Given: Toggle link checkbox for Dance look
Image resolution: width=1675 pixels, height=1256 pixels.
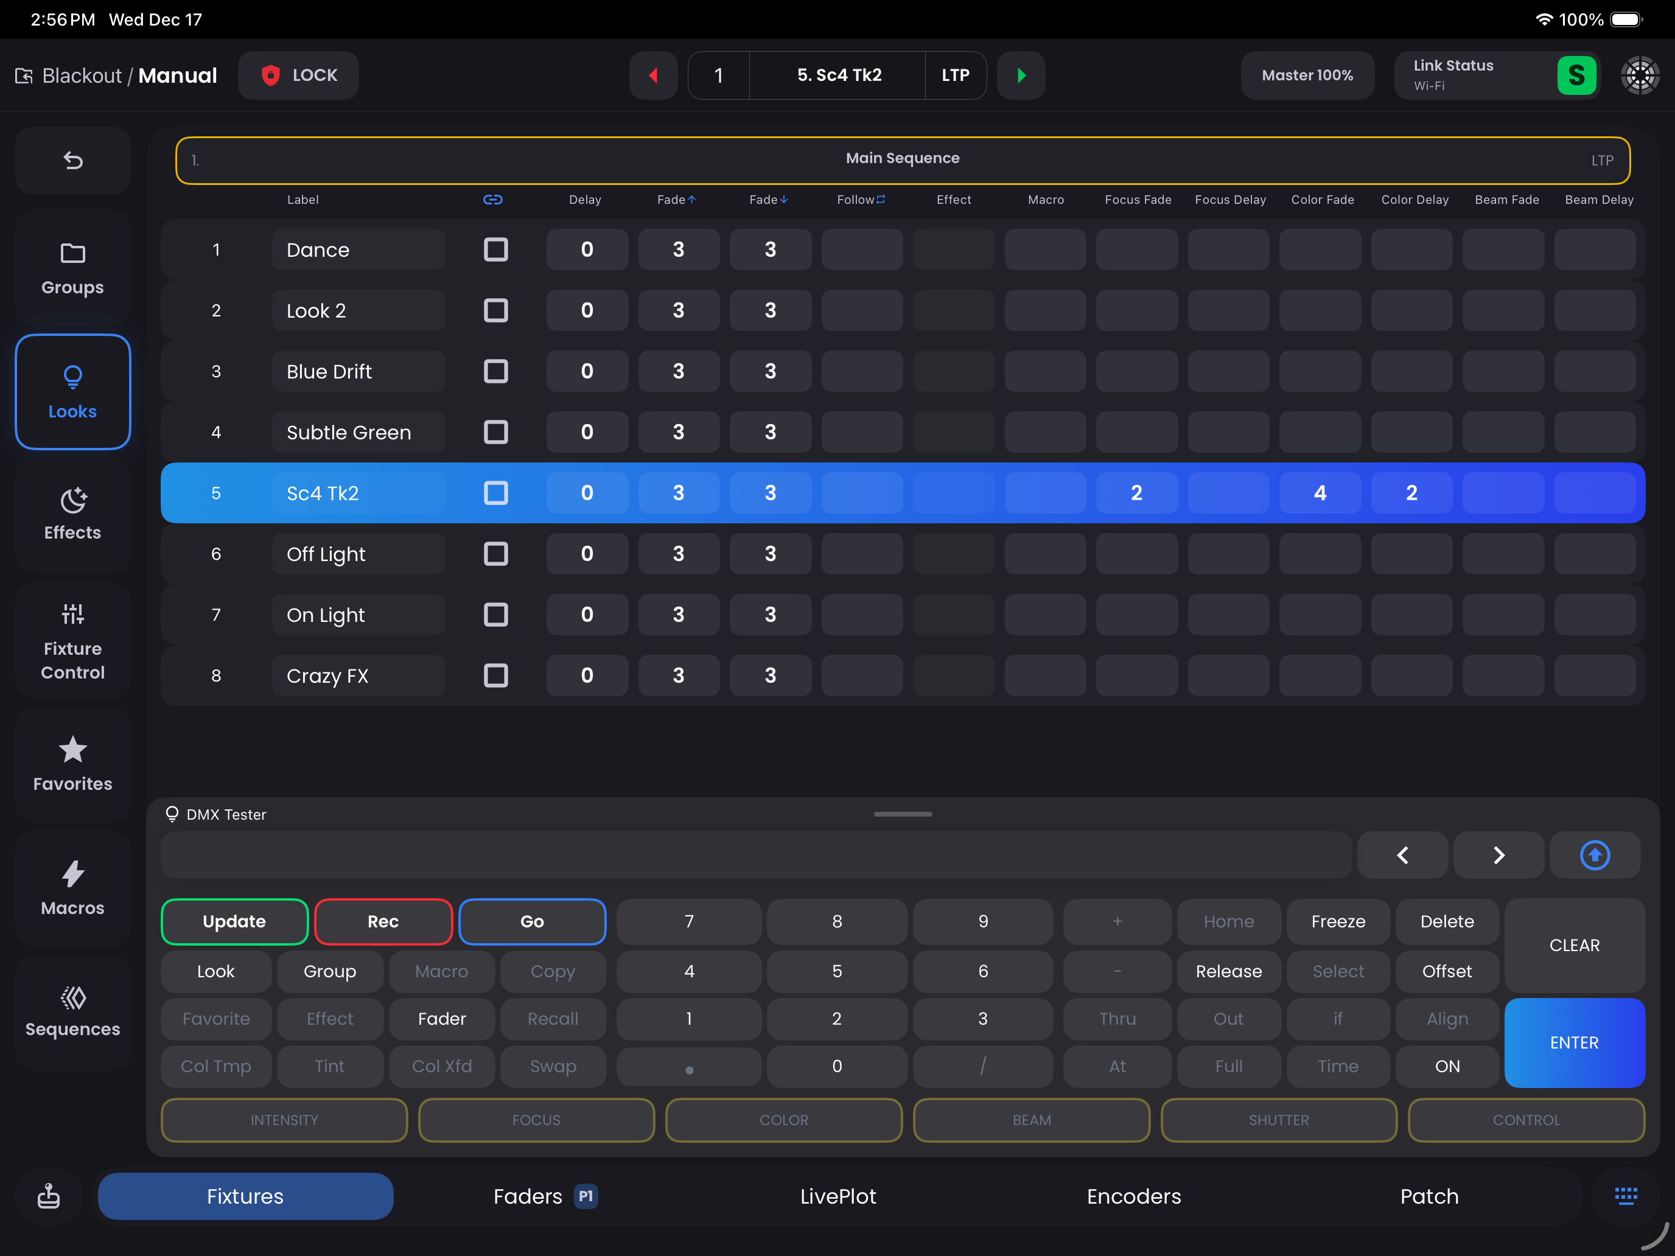Looking at the screenshot, I should [x=495, y=250].
